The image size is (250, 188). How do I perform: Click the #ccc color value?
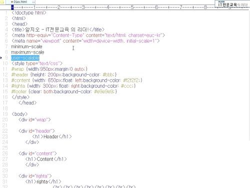(126, 86)
